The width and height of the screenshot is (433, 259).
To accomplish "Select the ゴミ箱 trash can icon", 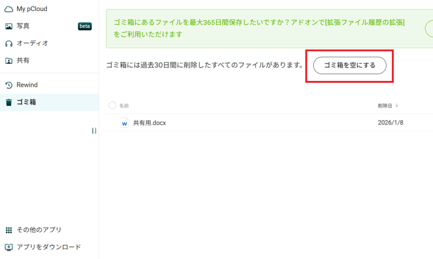I will coord(8,102).
